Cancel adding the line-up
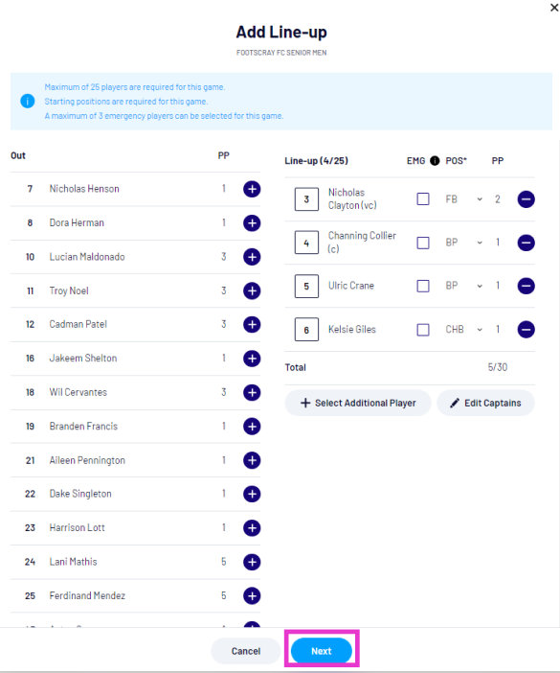The height and width of the screenshot is (673, 560). pos(246,651)
